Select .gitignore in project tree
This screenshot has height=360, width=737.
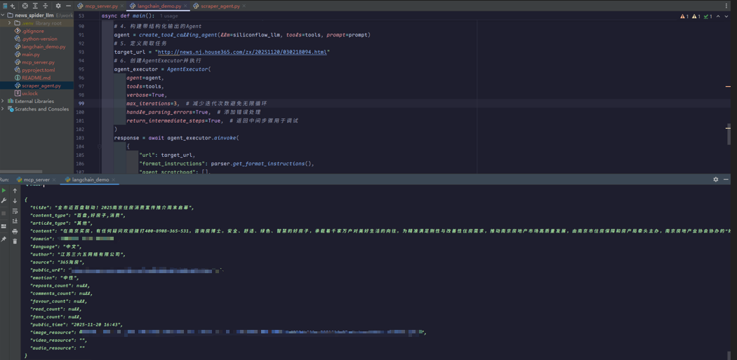tap(33, 31)
